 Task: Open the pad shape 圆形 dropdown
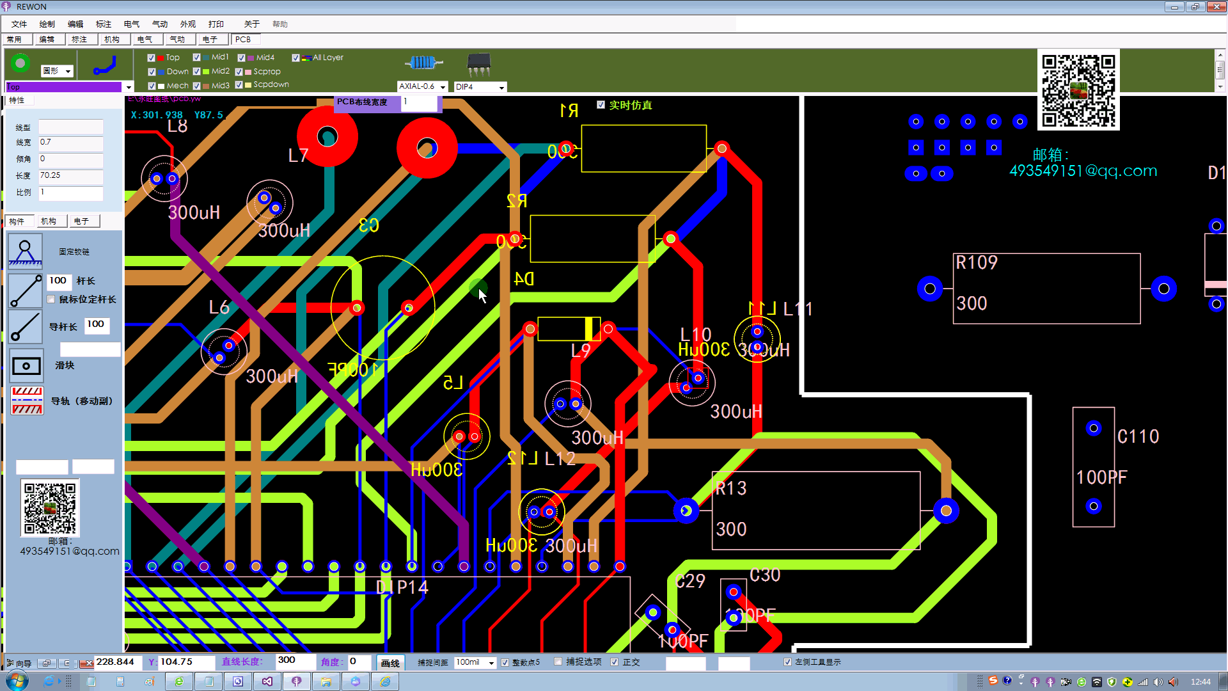[x=68, y=71]
